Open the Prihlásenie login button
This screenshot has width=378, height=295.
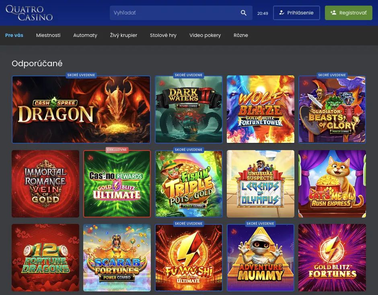point(296,13)
